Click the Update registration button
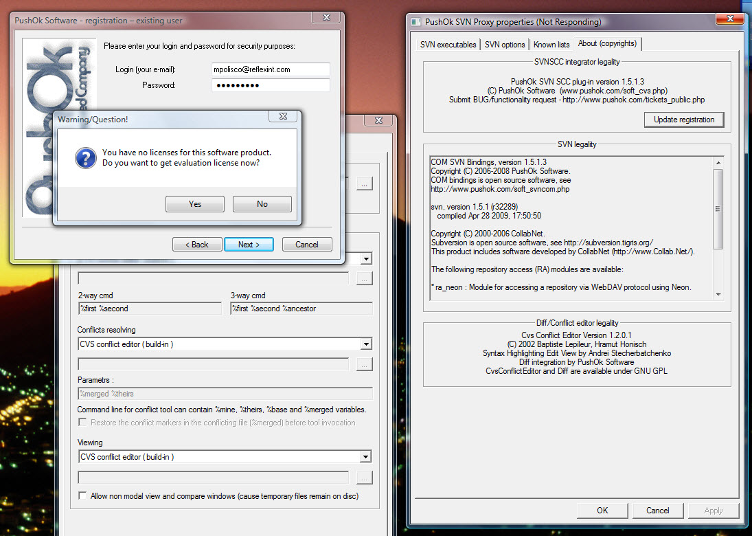This screenshot has height=536, width=752. coord(683,120)
